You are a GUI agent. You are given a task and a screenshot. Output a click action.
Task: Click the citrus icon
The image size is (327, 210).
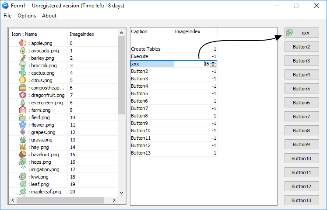23,80
